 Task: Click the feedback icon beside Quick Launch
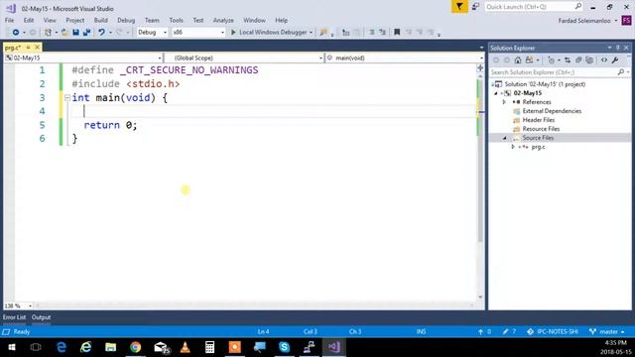pos(475,7)
